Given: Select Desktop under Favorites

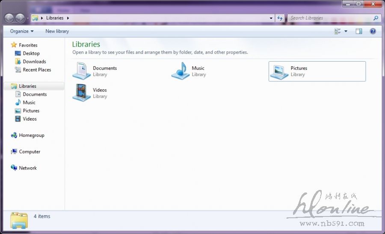Looking at the screenshot, I should pos(31,53).
